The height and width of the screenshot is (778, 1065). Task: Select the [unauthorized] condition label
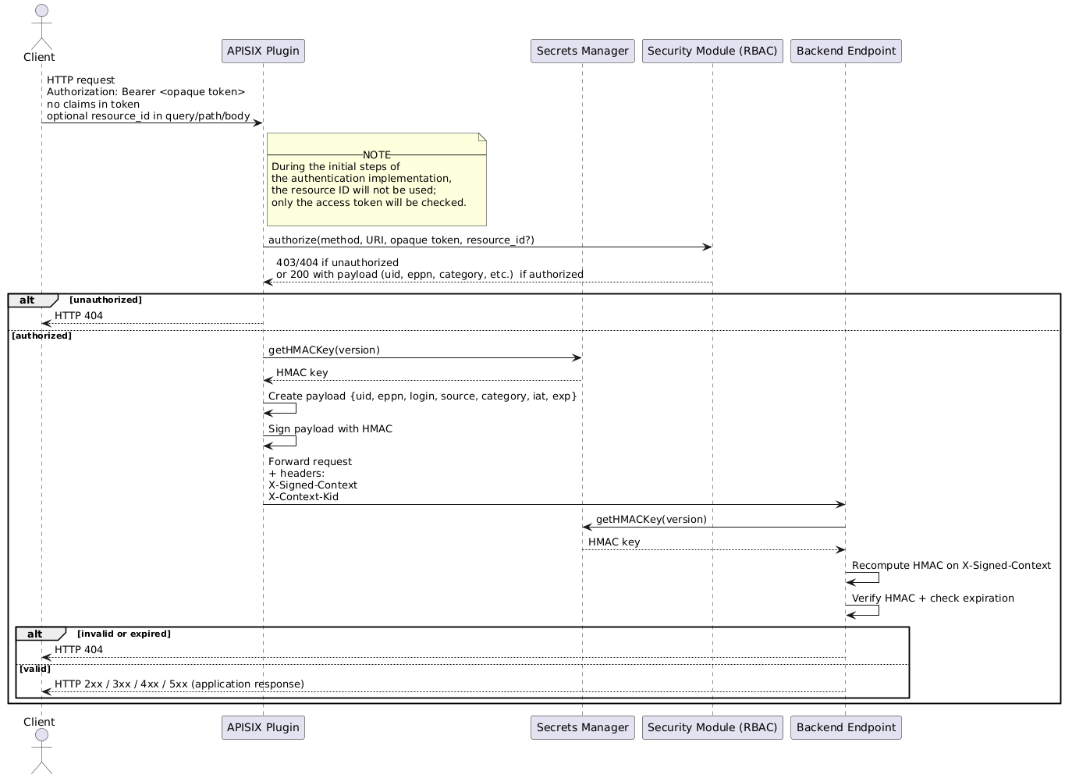tap(106, 300)
